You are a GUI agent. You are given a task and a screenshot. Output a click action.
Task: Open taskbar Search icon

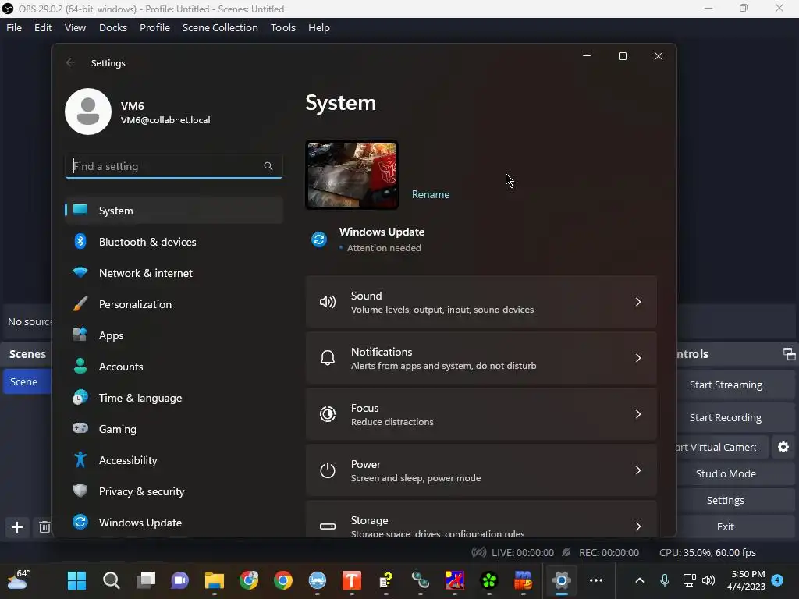[111, 580]
